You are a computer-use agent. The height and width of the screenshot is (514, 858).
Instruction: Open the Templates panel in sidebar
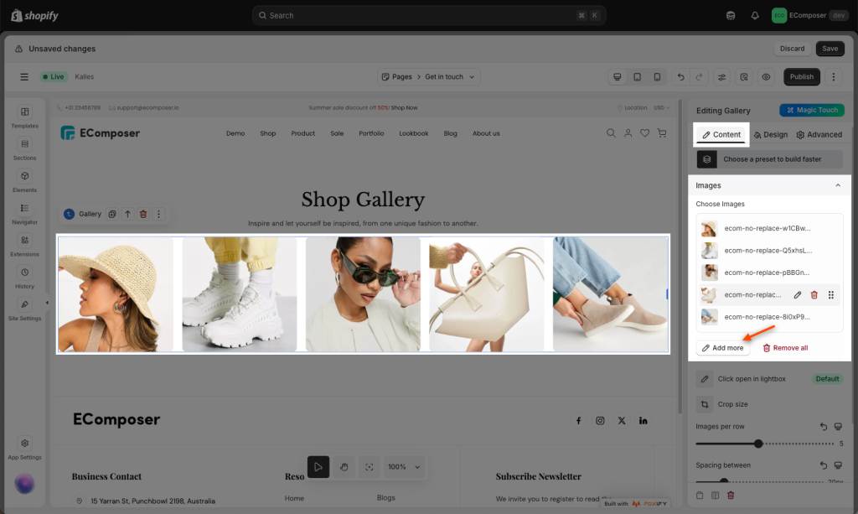(x=24, y=117)
